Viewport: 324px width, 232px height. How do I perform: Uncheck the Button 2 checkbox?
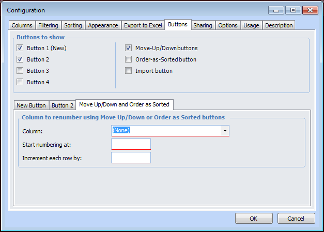pos(20,59)
